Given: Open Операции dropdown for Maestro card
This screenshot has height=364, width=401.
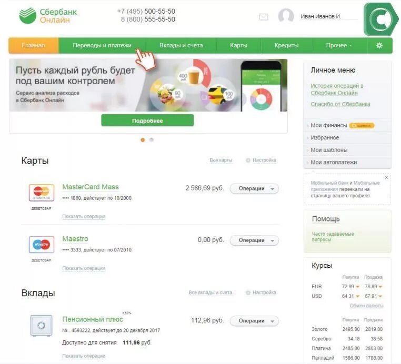Looking at the screenshot, I should 254,240.
